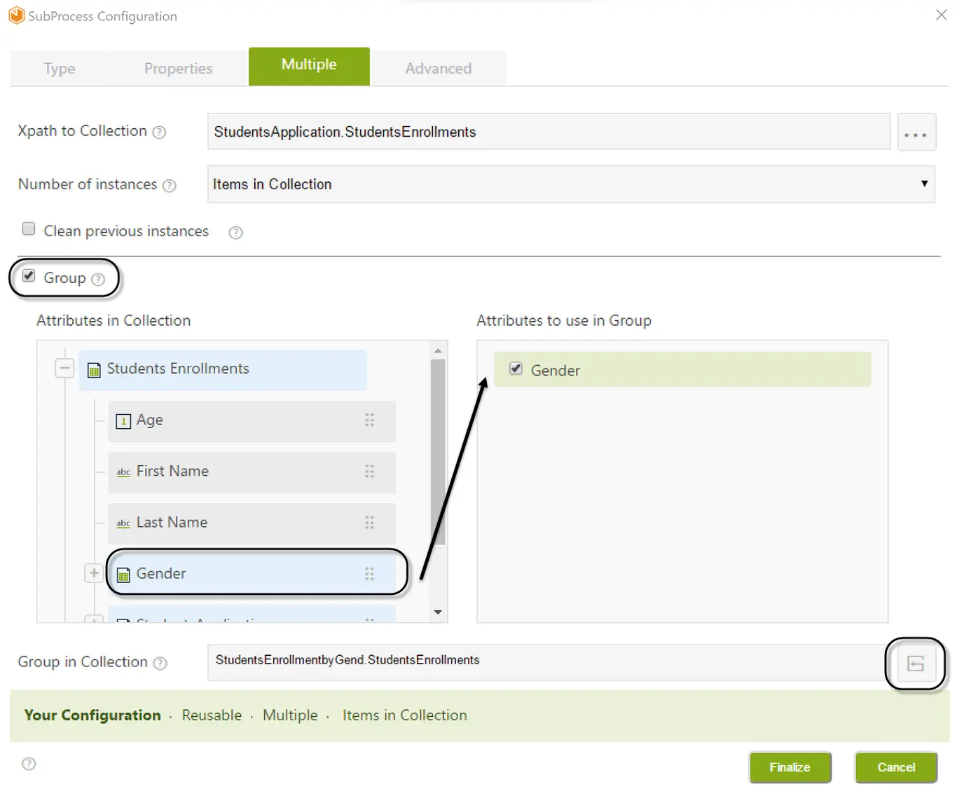Viewport: 957px width, 789px height.
Task: Click the Xpath to Collection input field
Action: point(549,132)
